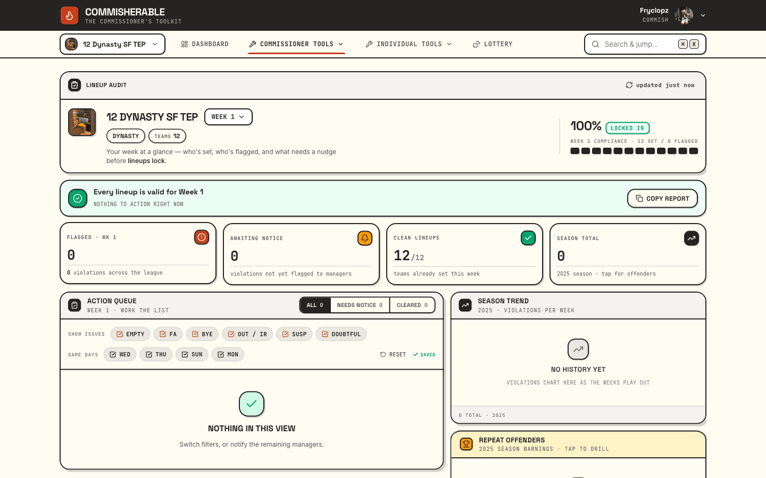Click the Lineup Audit clipboard icon
The height and width of the screenshot is (478, 766).
[x=74, y=85]
